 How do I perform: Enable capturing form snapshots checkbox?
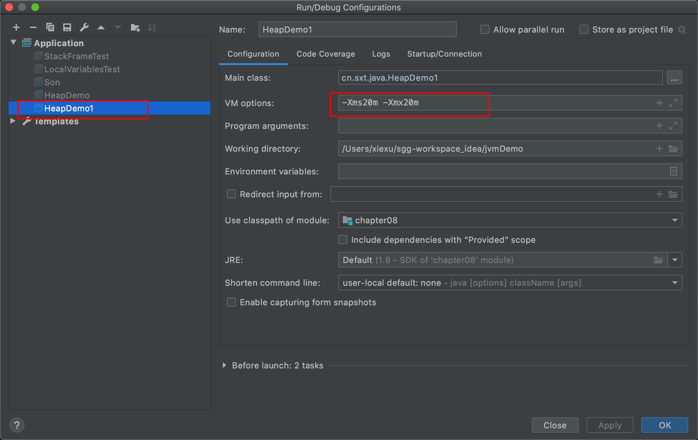tap(231, 302)
